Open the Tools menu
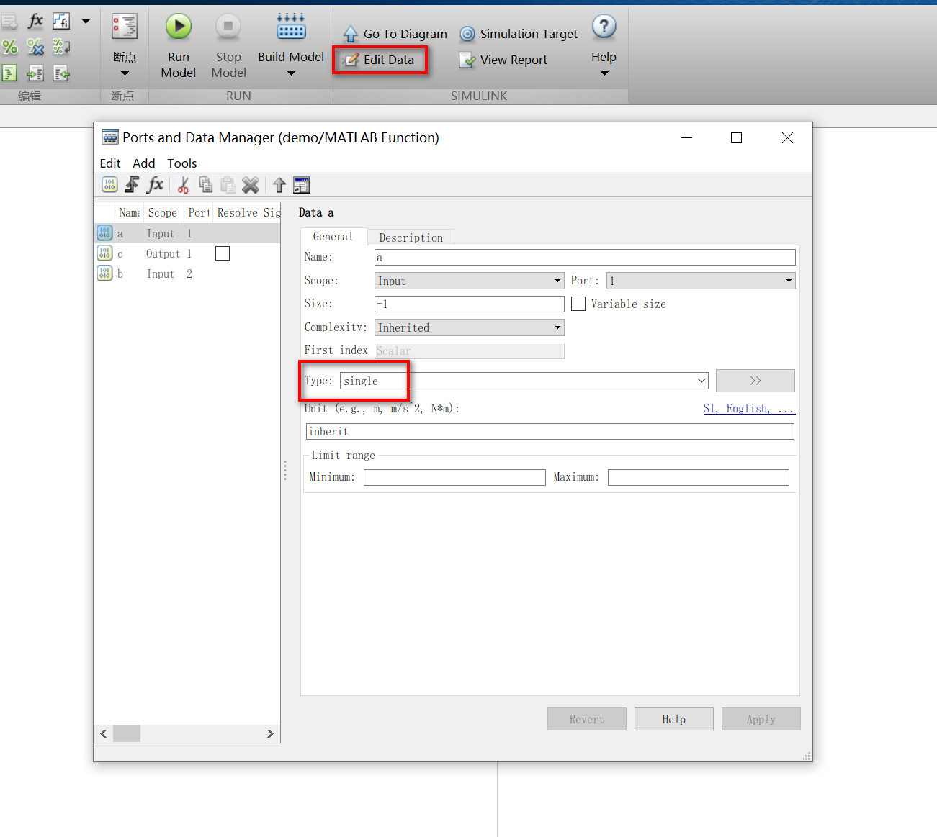The width and height of the screenshot is (937, 837). point(182,163)
